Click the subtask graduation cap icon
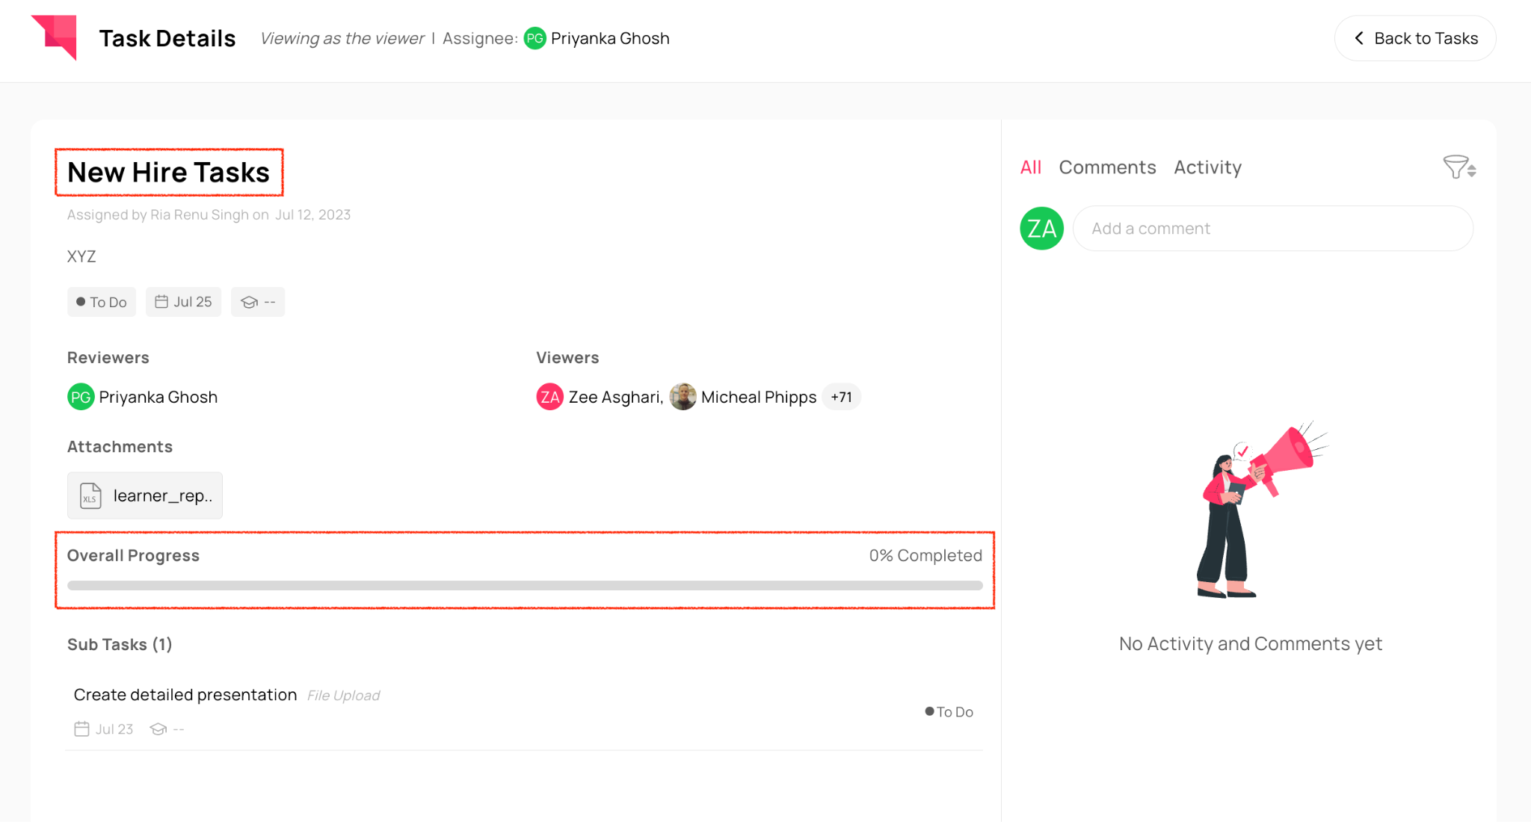The width and height of the screenshot is (1531, 822). tap(158, 729)
